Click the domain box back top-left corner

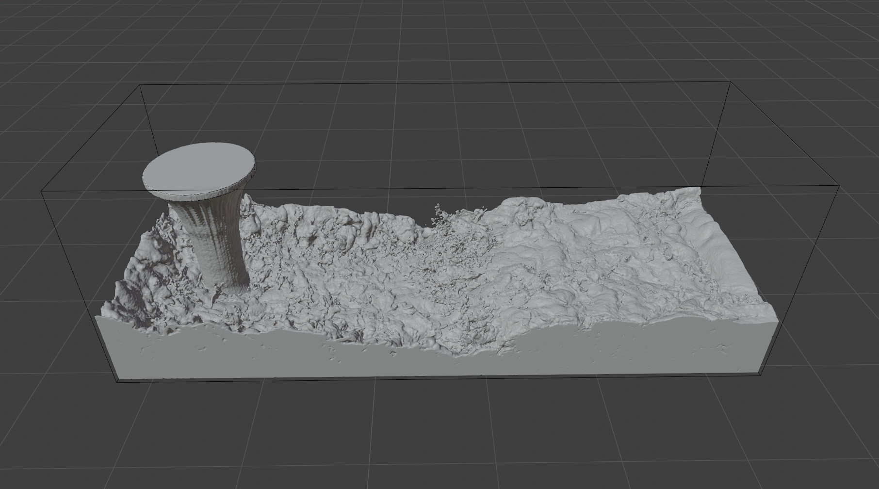click(x=140, y=85)
